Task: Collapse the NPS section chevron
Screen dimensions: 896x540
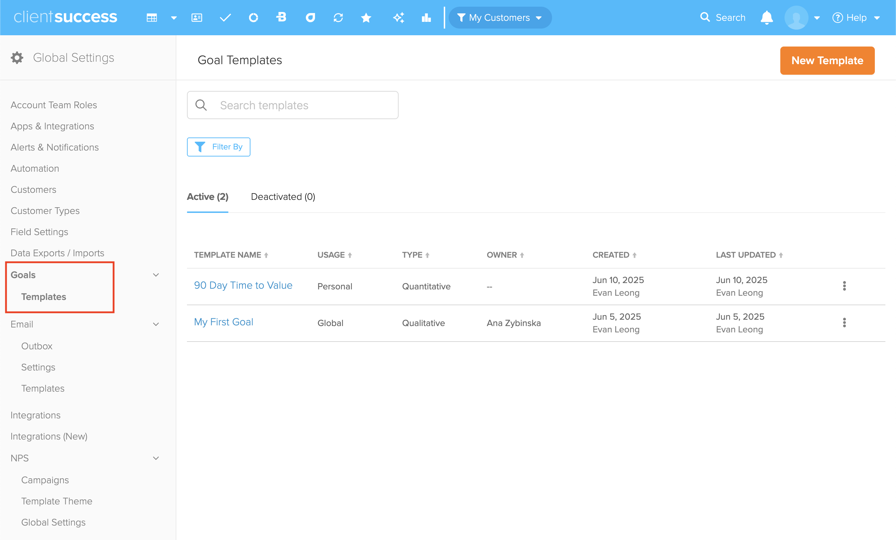Action: click(156, 458)
